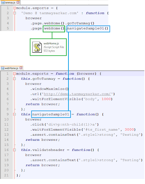The height and width of the screenshot is (184, 145).
Task: Place cursor on the windowMaximize() line
Action: (50, 89)
